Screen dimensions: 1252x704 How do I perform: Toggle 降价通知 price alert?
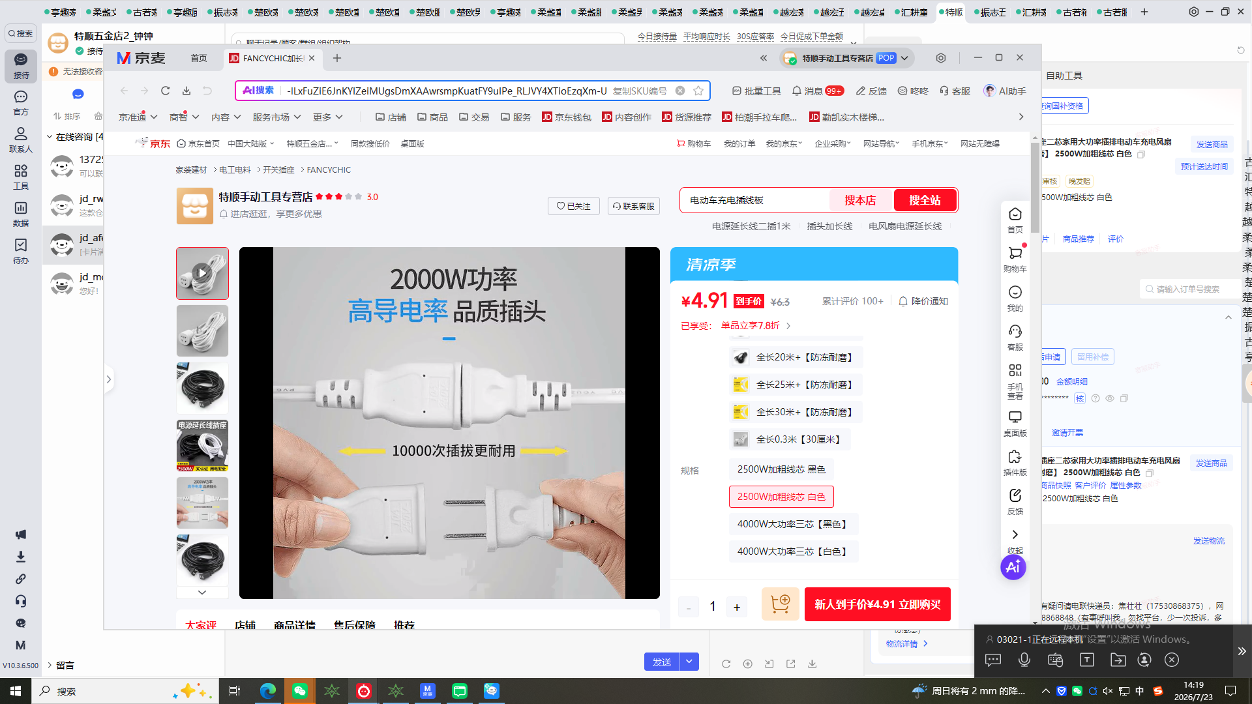point(923,301)
